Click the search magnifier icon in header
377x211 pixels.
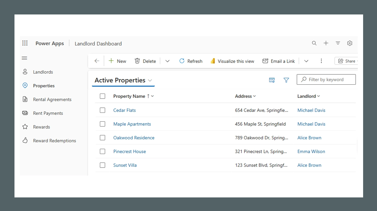point(314,43)
